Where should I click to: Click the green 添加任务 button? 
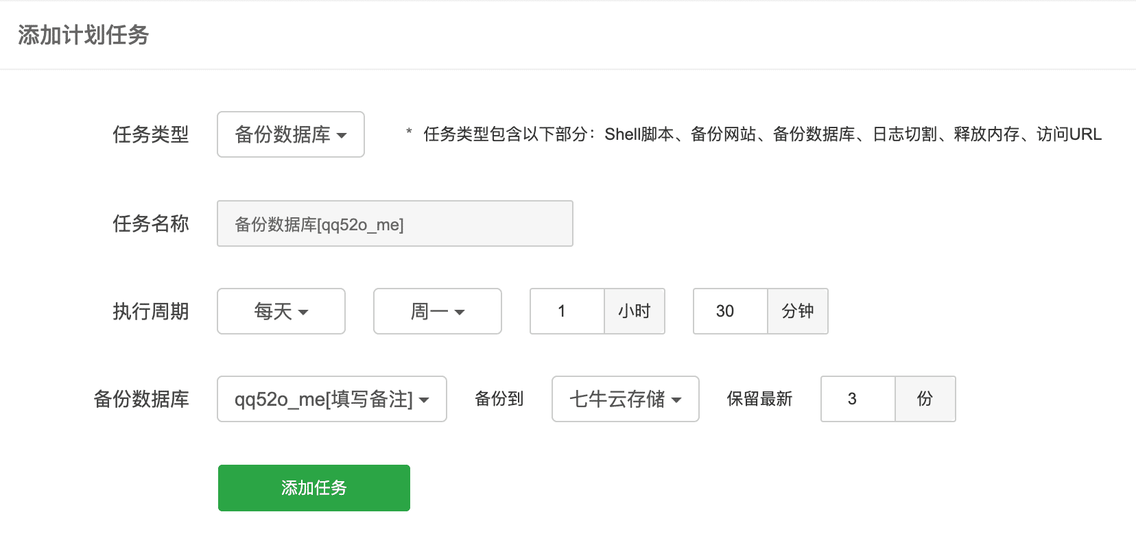(314, 488)
